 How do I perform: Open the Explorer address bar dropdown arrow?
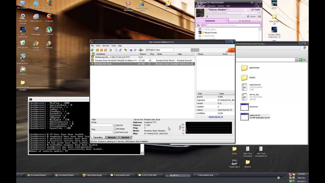(296, 60)
